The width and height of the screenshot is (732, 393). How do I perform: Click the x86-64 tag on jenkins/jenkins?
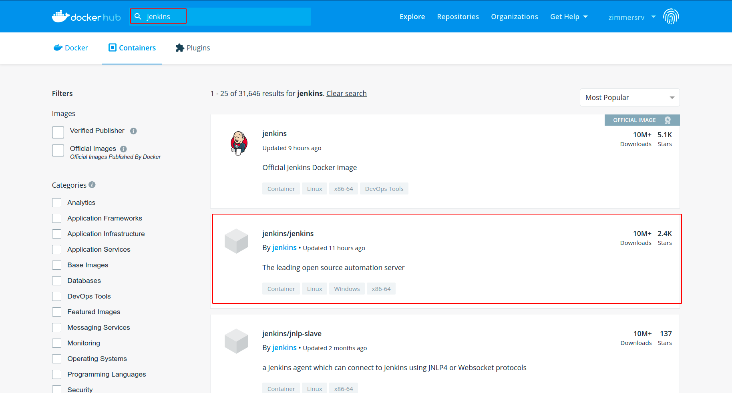pyautogui.click(x=381, y=289)
